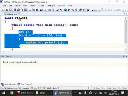
Task: Click the first indent icon after Redo
Action: [x=49, y=10]
